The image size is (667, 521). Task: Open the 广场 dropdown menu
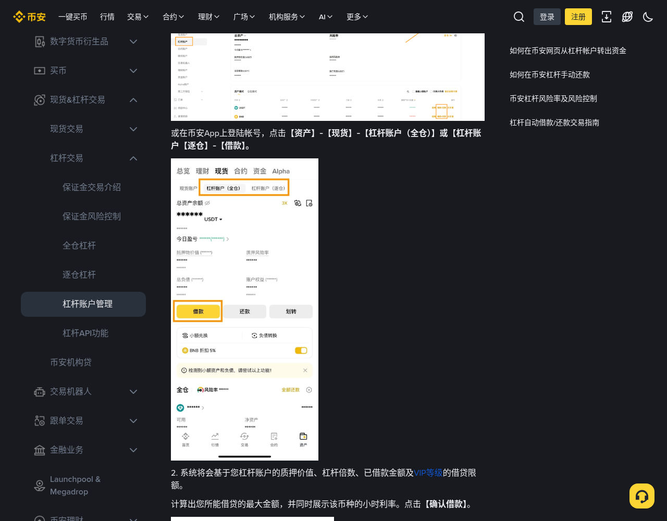point(244,17)
